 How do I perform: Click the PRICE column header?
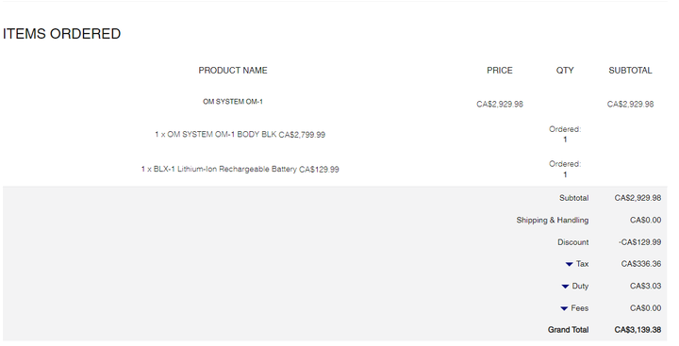(499, 70)
